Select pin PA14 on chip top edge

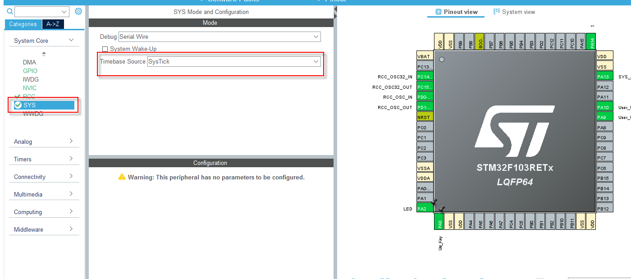click(x=592, y=41)
